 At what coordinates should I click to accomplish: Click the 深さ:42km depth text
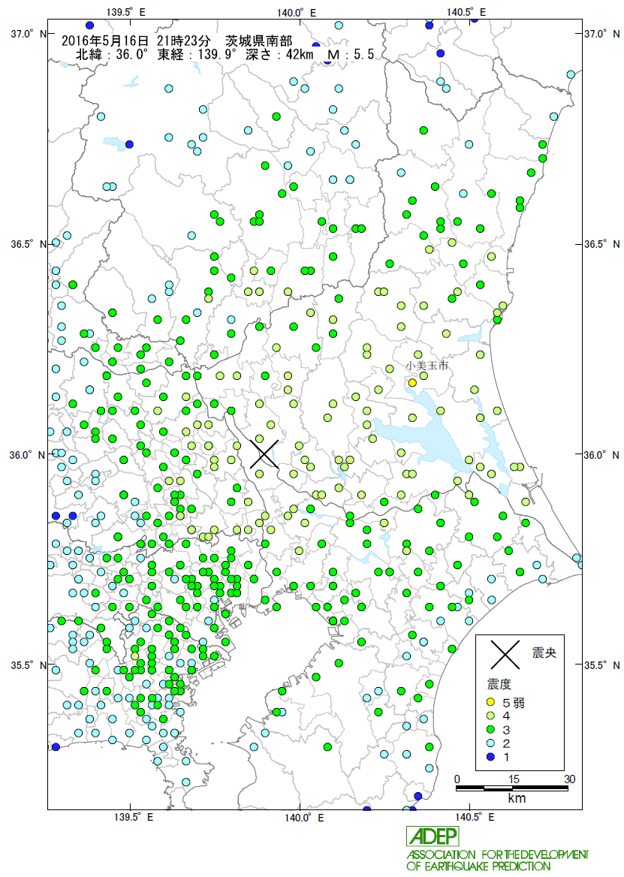[279, 54]
